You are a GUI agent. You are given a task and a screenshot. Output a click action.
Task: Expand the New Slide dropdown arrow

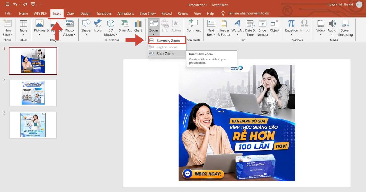coord(12,35)
